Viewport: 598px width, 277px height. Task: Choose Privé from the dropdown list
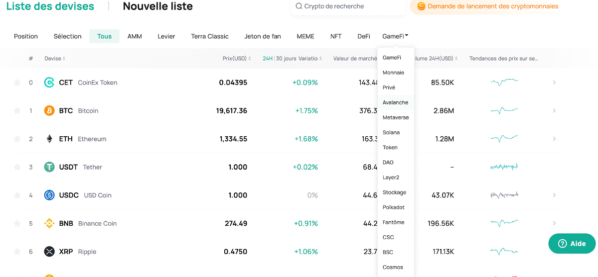click(x=396, y=88)
